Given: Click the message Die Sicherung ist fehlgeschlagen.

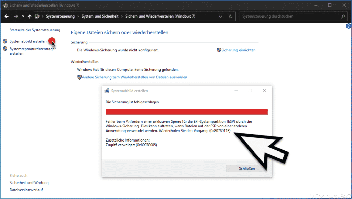Looking at the screenshot, I should coord(133,102).
